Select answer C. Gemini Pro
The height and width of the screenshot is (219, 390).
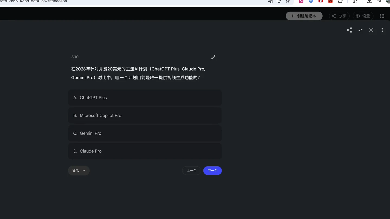point(145,133)
